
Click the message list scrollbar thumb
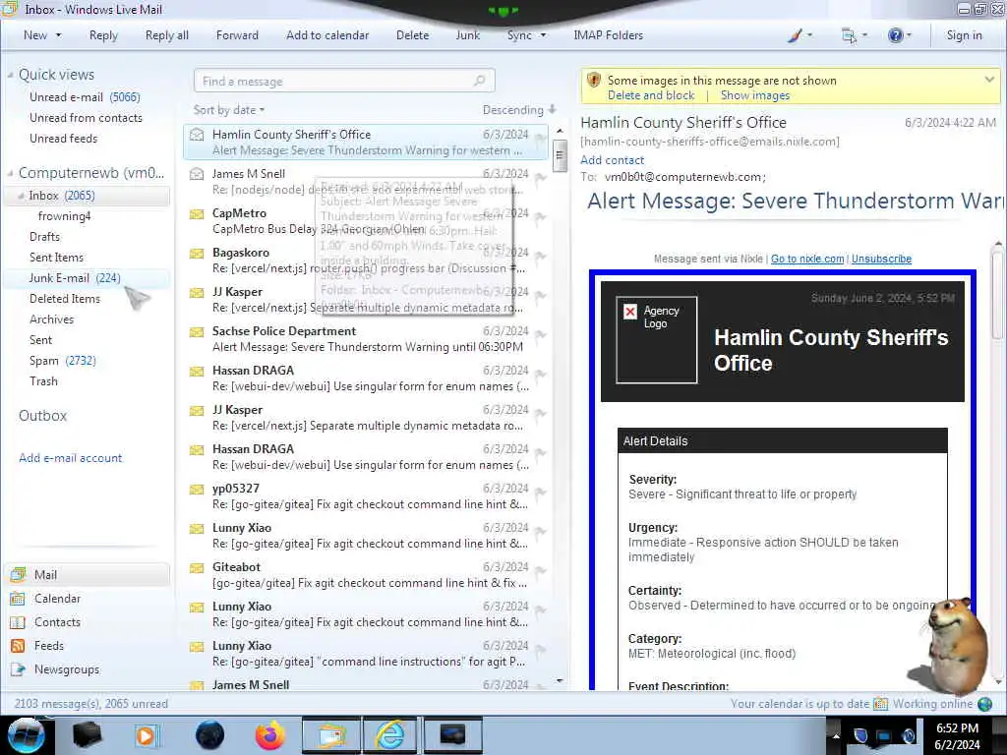[x=560, y=155]
